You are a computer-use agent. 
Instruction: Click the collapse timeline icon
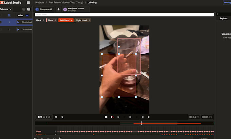click(149, 117)
